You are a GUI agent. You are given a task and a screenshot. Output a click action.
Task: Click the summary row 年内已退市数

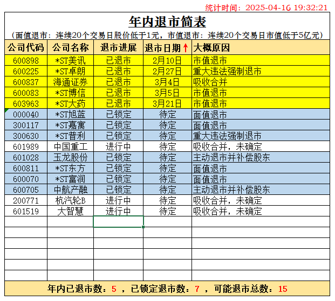pyautogui.click(x=167, y=289)
